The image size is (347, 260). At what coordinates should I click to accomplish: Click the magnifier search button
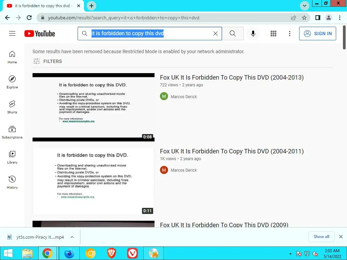[232, 34]
